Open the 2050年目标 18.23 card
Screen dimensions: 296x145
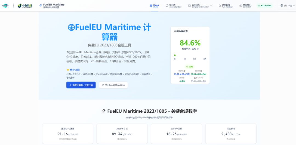pyautogui.click(x=177, y=134)
